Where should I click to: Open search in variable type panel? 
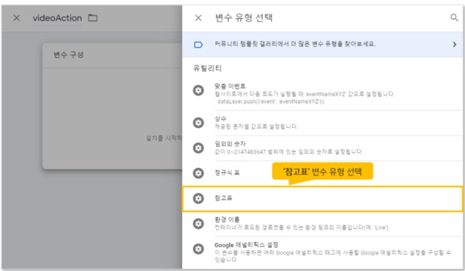(x=454, y=18)
